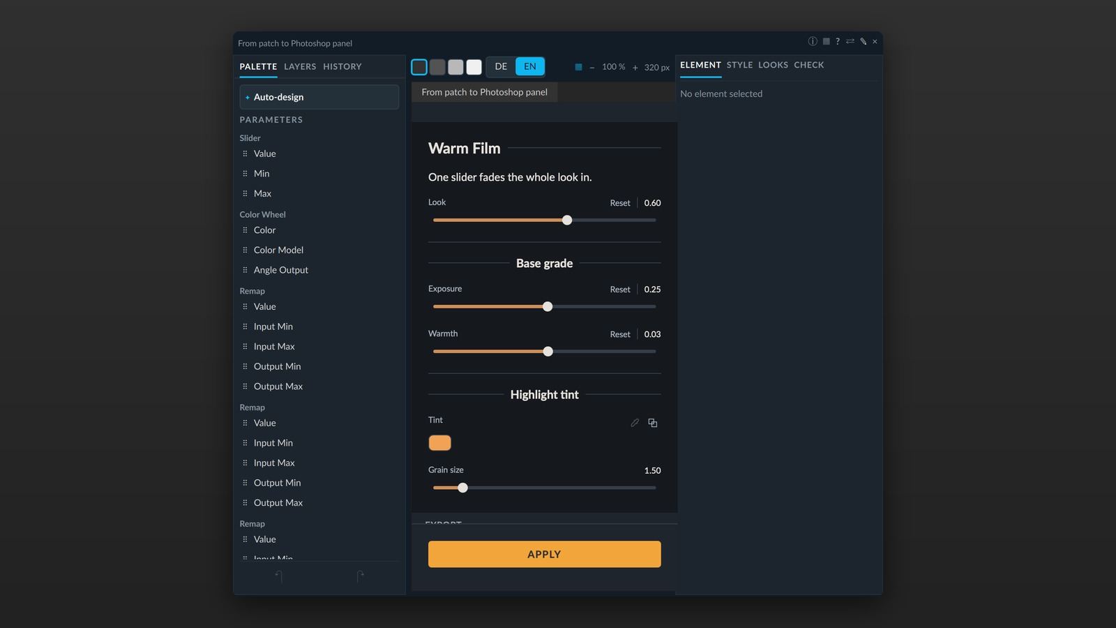Screen dimensions: 1116x628
Task: Click the gray square icon in title bar
Action: pyautogui.click(x=826, y=42)
